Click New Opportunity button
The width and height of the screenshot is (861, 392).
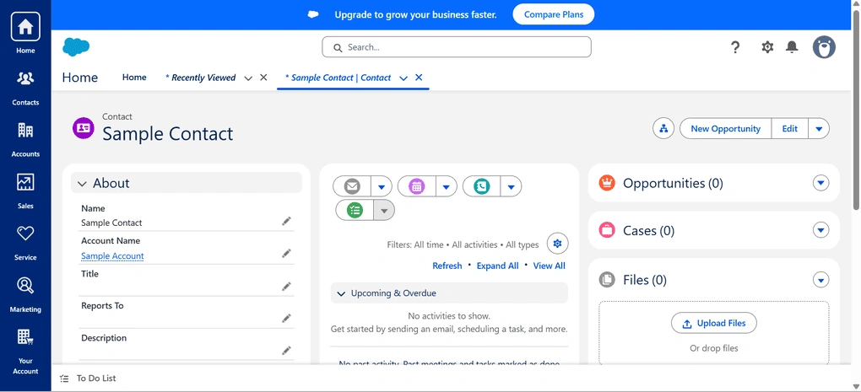725,129
